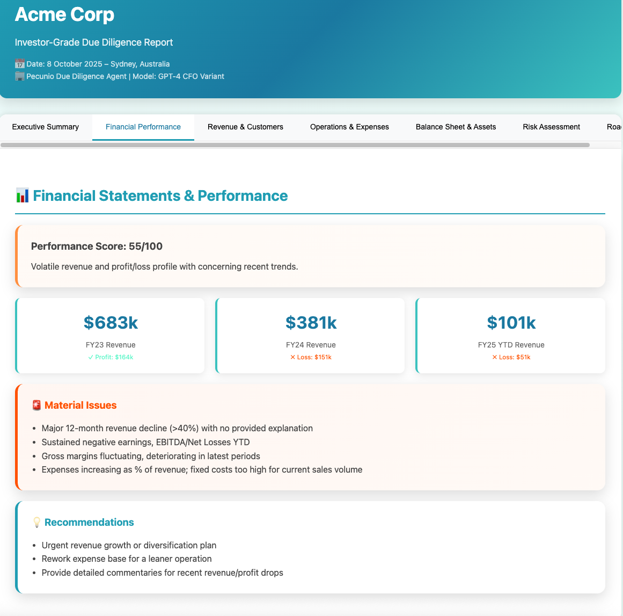The height and width of the screenshot is (616, 623).
Task: Click the building icon next to Pecunio agent
Action: [x=20, y=76]
